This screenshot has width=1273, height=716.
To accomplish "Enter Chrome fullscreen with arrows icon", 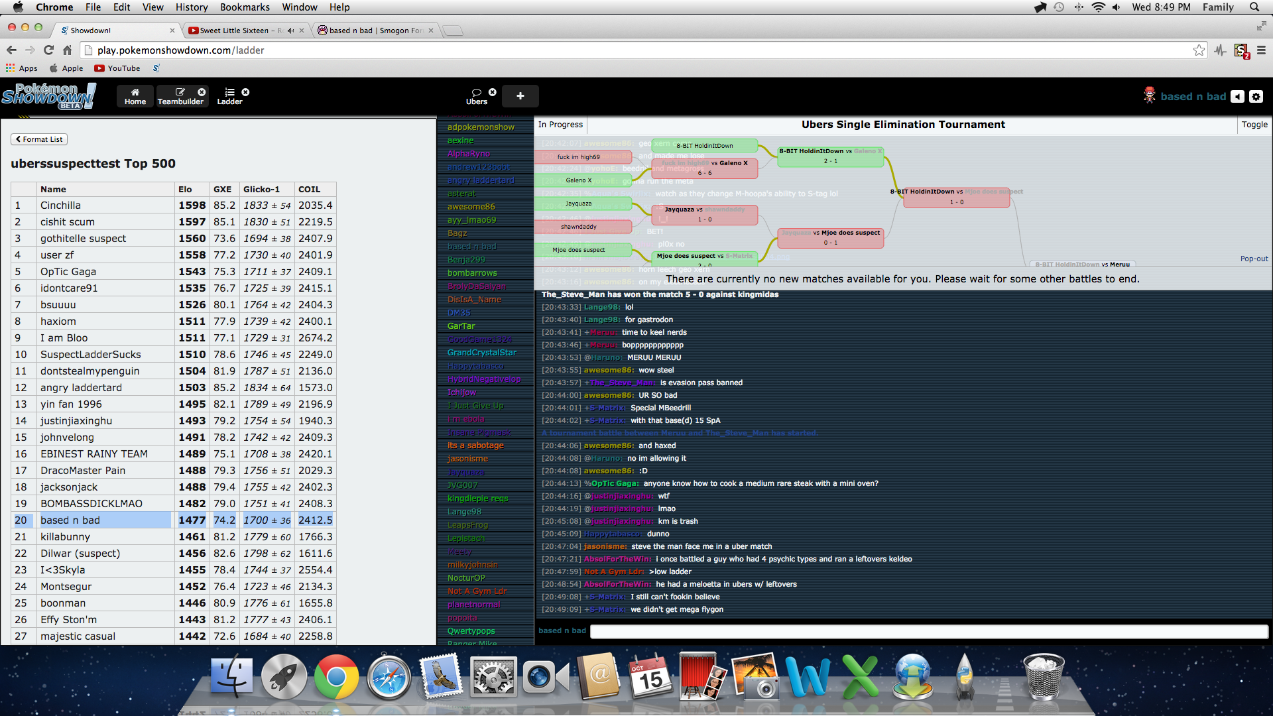I will point(1261,26).
